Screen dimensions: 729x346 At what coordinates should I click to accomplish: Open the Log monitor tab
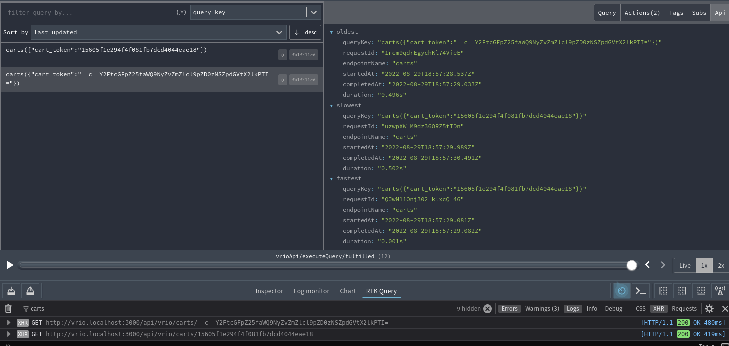tap(311, 291)
